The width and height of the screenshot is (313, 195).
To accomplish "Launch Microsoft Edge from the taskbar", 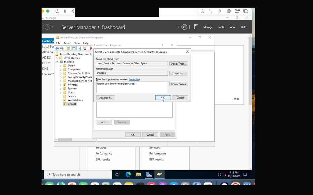I will click(128, 175).
